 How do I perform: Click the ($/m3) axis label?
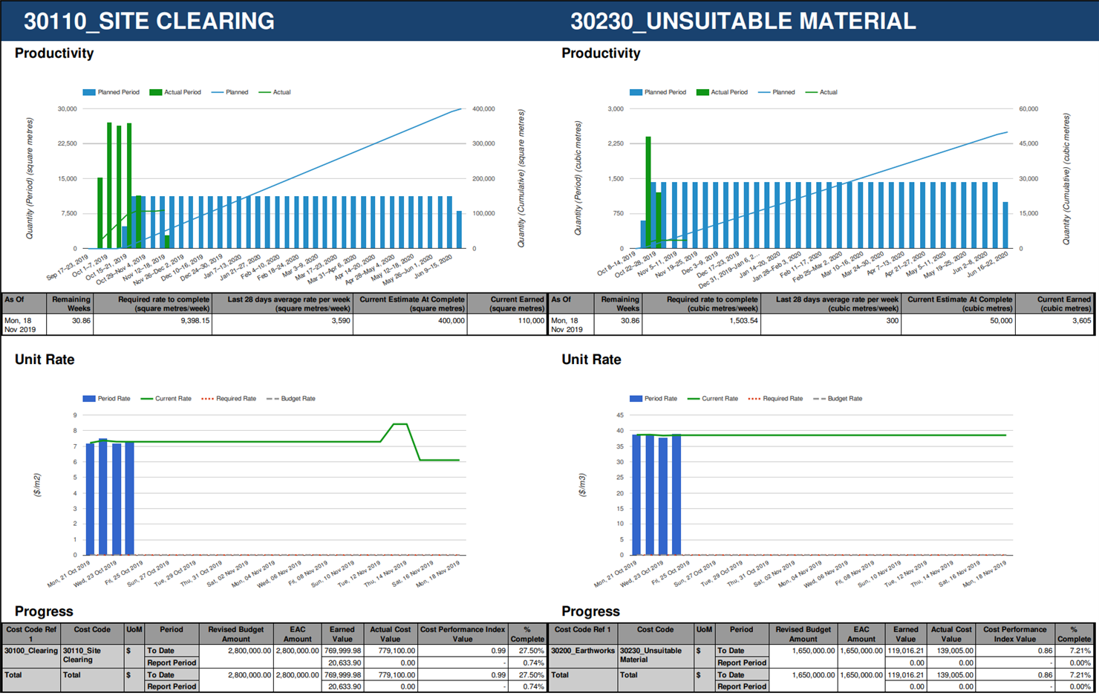click(582, 485)
